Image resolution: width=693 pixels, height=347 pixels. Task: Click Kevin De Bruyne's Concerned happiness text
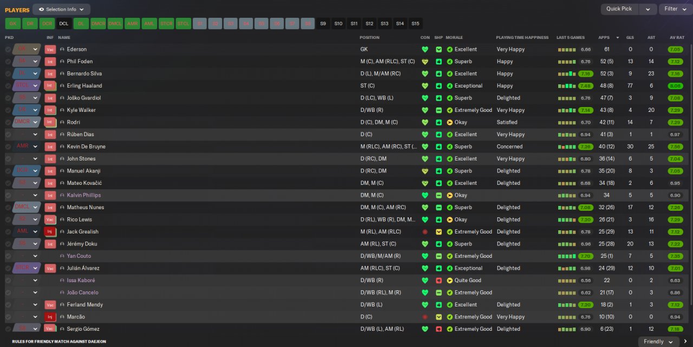point(509,146)
